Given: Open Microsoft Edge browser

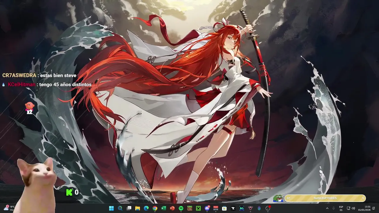Looking at the screenshot, I should pos(146,208).
